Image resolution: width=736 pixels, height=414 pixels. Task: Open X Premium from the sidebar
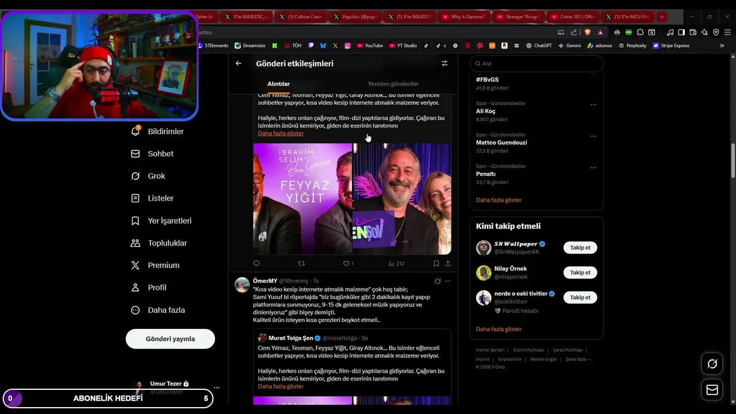pyautogui.click(x=155, y=265)
